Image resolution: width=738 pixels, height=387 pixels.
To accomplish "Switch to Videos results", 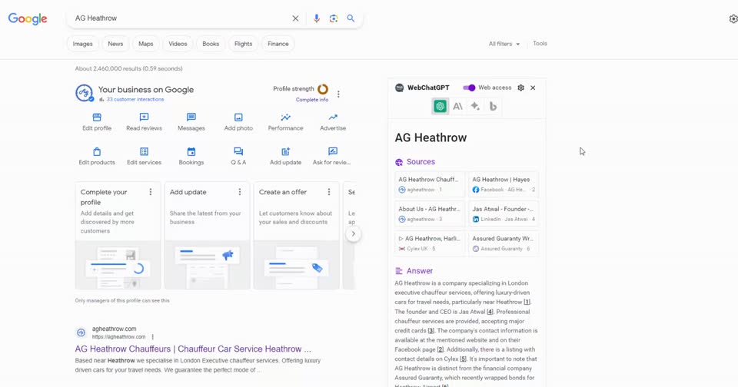I will 178,44.
